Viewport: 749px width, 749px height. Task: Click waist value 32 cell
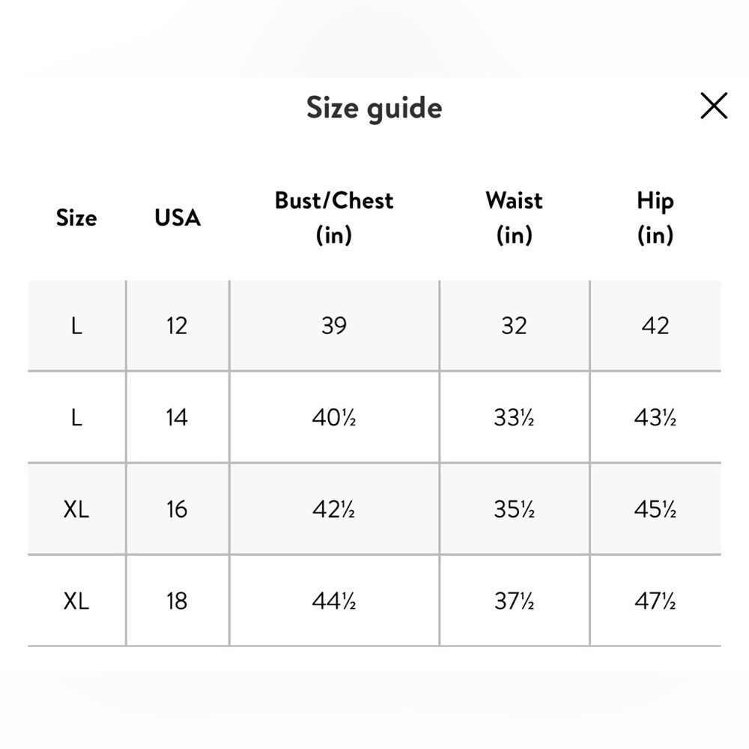pyautogui.click(x=515, y=326)
